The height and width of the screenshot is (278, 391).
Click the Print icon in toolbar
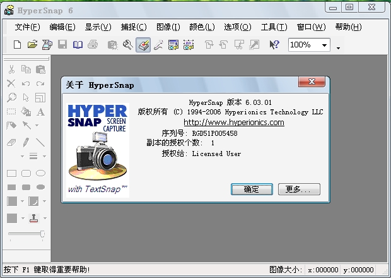[x=93, y=45]
